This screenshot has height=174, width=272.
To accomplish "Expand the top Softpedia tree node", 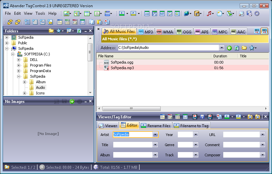I will click(7, 37).
